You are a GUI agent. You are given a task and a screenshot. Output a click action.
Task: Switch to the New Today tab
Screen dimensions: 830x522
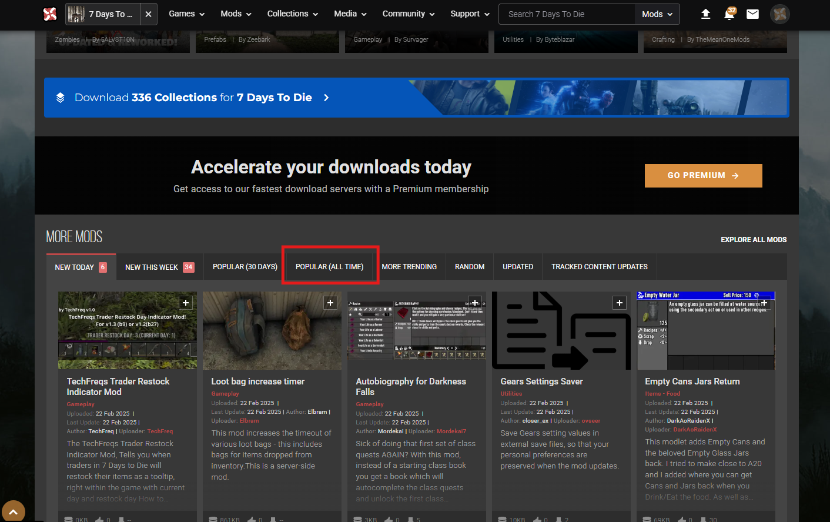(81, 267)
